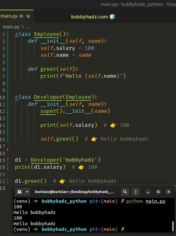This screenshot has width=176, height=236.
Task: Click print(d1.salary) on line 20
Action: (x=40, y=167)
